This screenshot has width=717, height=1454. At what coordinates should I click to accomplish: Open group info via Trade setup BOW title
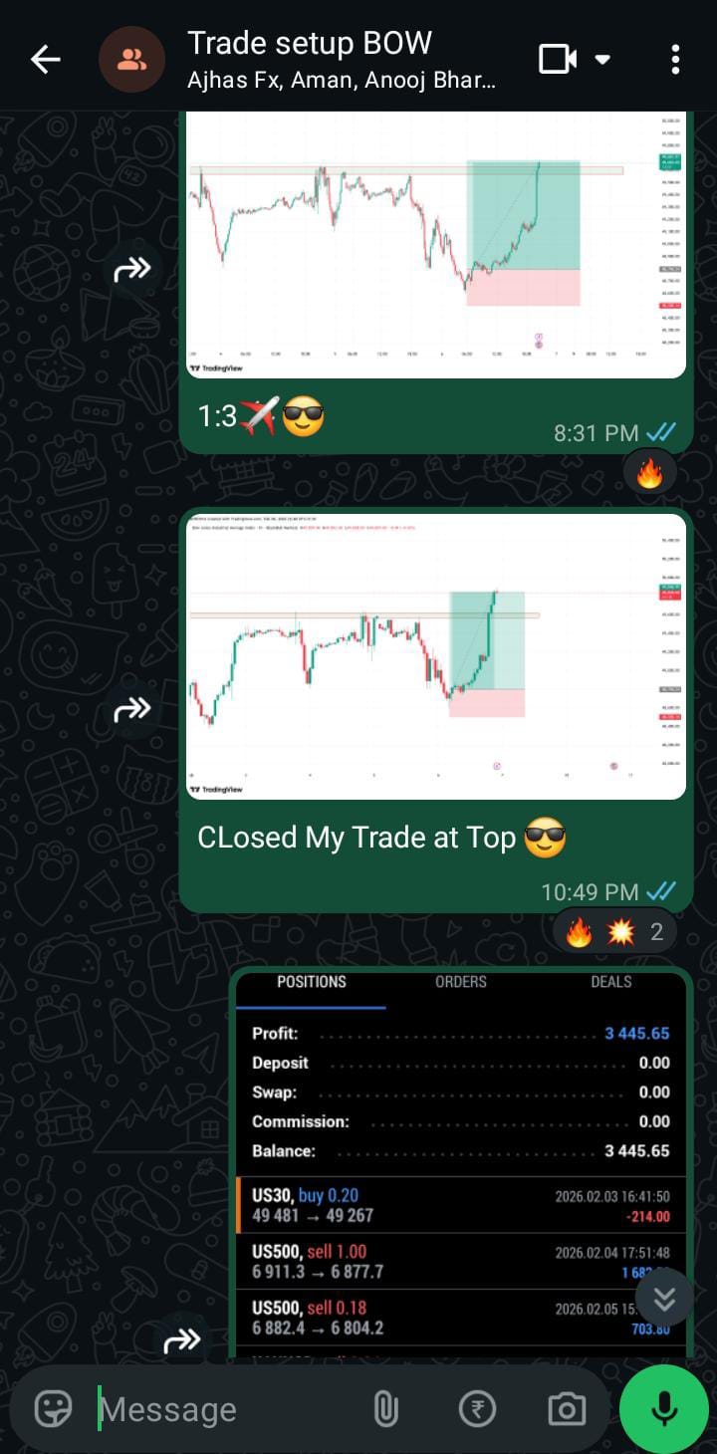[x=310, y=43]
